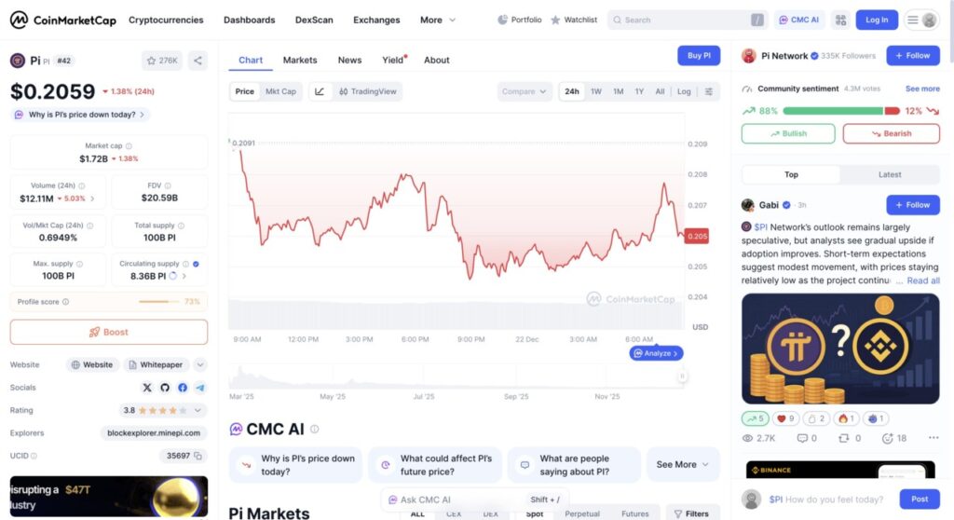Open the Telegram social link

pos(200,388)
